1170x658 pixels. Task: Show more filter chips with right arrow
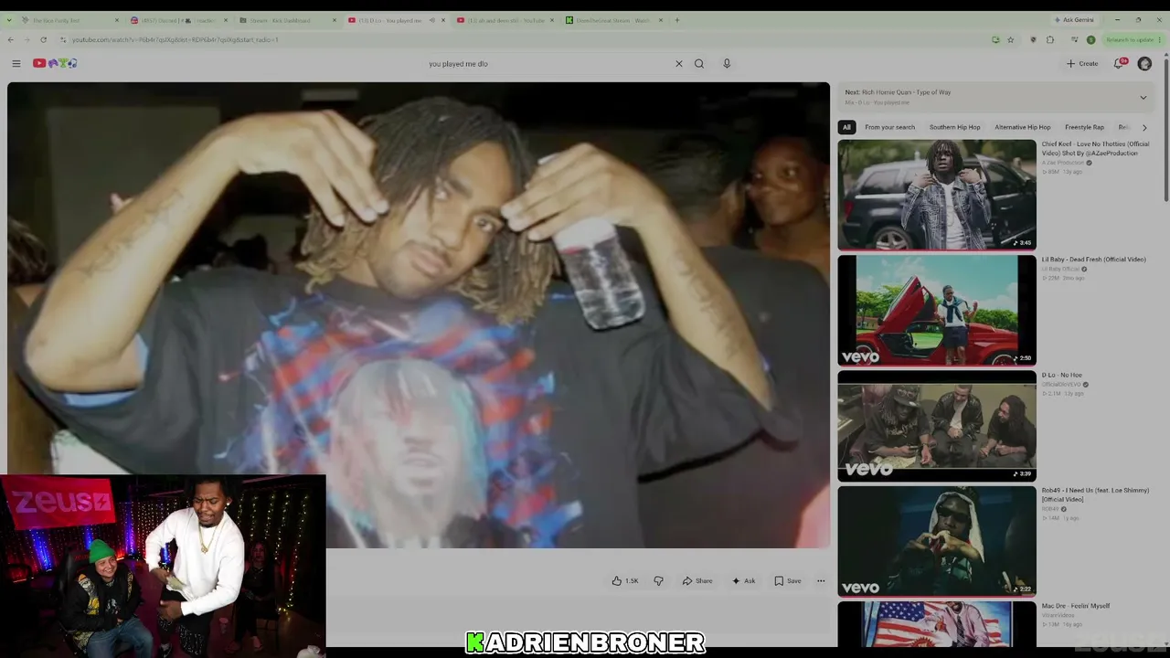[1144, 127]
